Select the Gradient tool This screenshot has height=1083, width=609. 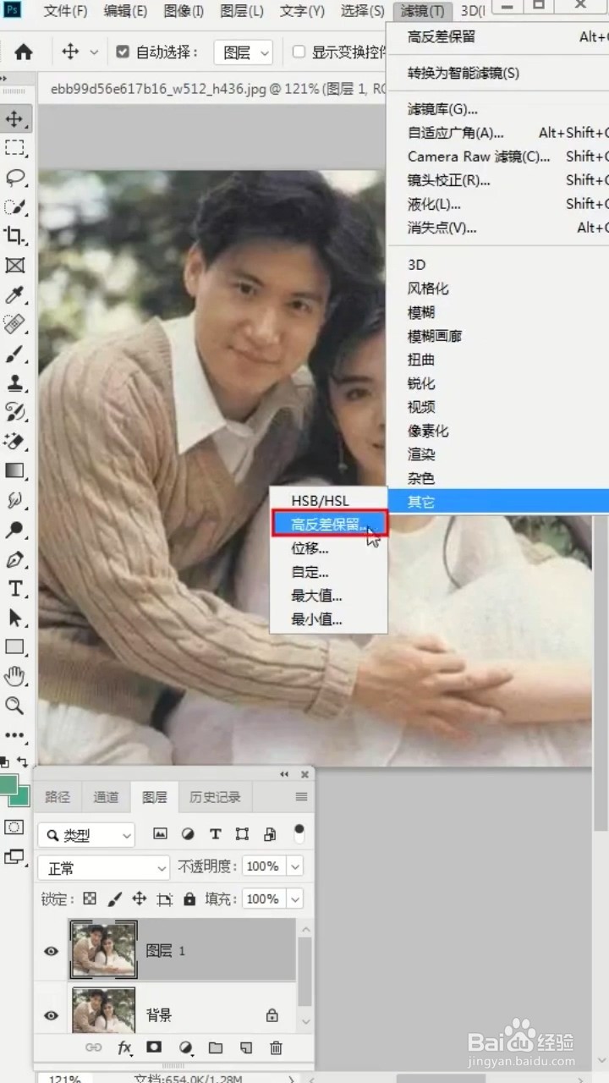click(x=14, y=470)
